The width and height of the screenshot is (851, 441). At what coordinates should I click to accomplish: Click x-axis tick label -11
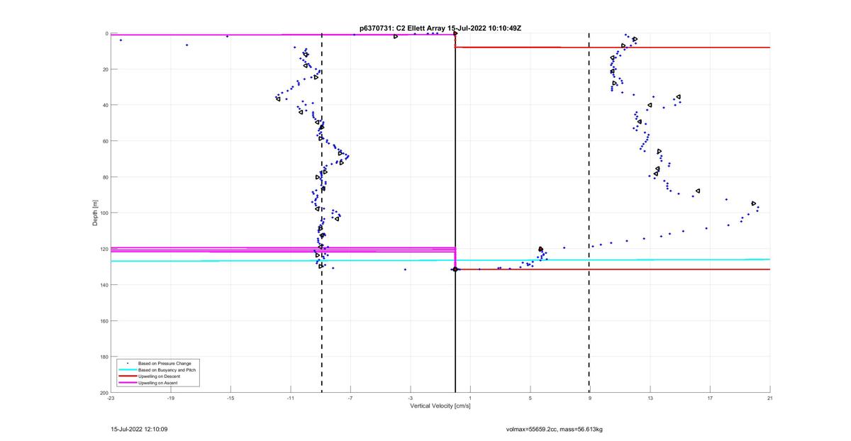tap(290, 398)
